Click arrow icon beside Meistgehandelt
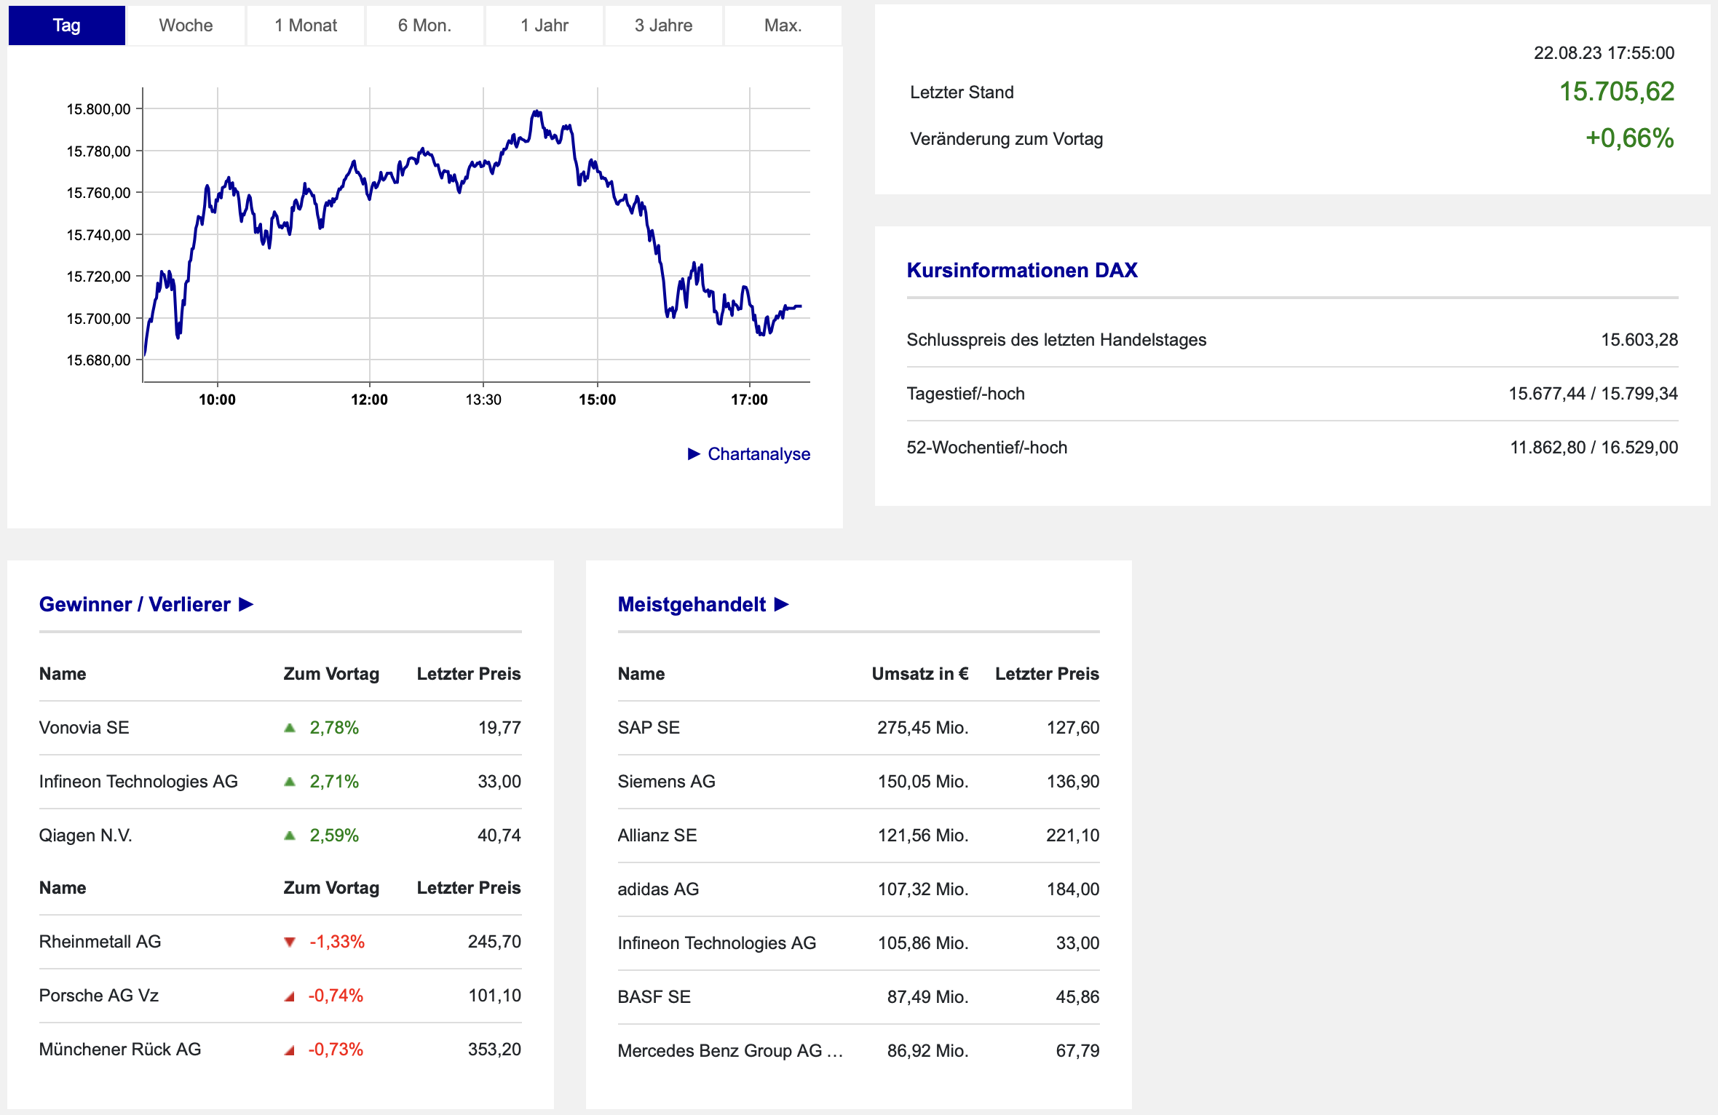Screen dimensions: 1718x1115 click(782, 604)
